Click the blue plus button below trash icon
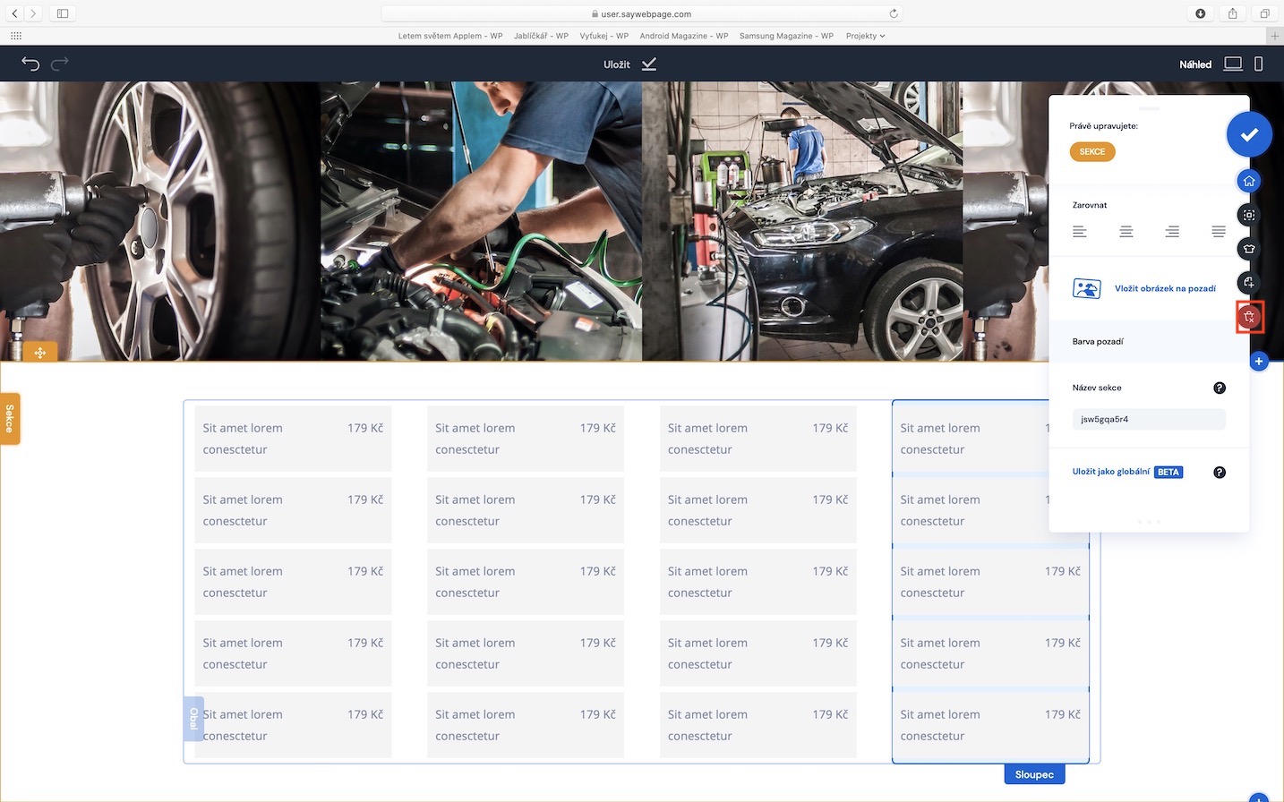The image size is (1284, 802). [x=1259, y=362]
